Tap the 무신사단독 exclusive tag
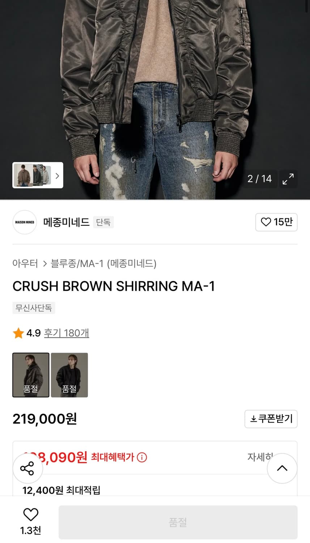This screenshot has height=543, width=310. 34,308
